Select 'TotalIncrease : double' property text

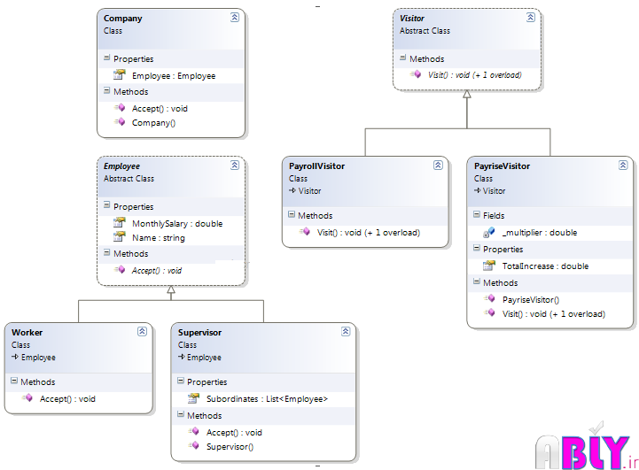click(545, 266)
